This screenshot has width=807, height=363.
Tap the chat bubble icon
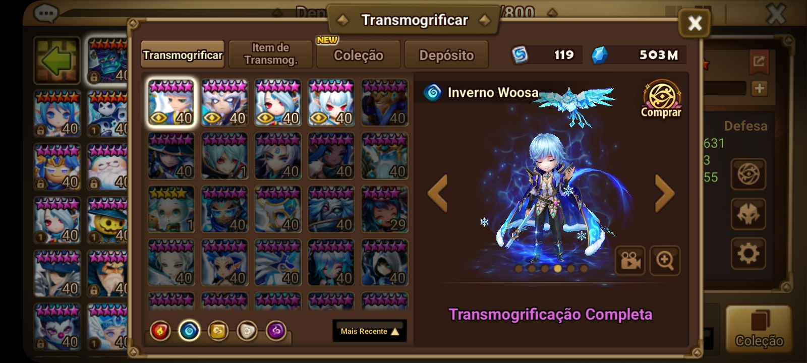(x=46, y=13)
